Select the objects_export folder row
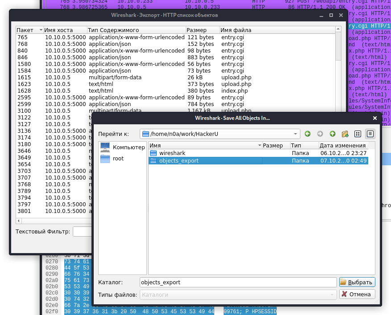 click(x=258, y=160)
